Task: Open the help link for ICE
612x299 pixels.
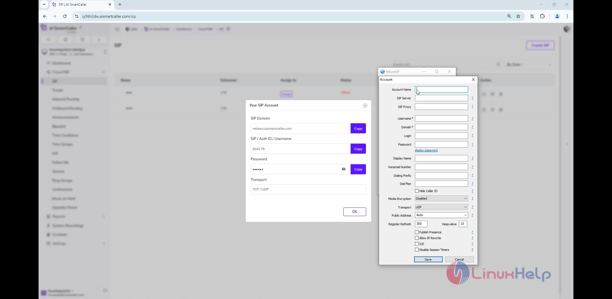Action: point(472,244)
